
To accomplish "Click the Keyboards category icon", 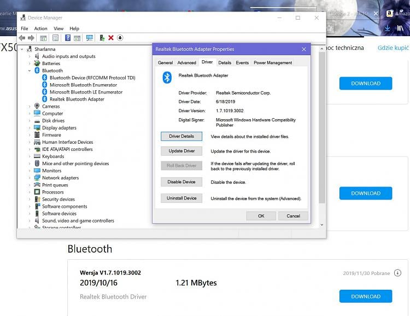I will pyautogui.click(x=37, y=156).
